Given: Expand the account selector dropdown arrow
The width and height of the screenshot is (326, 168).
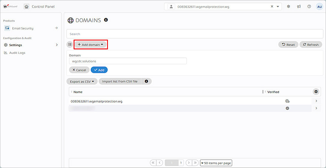Looking at the screenshot, I should tap(278, 7).
